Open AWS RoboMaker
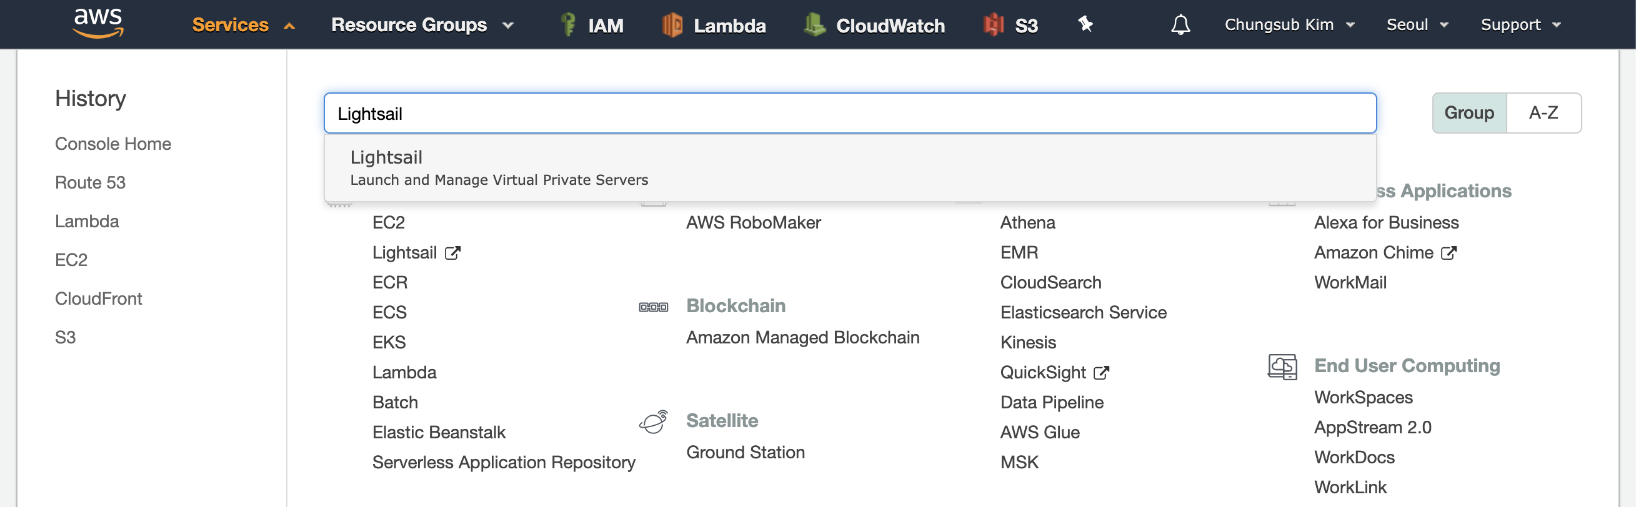1636x507 pixels. click(x=753, y=223)
